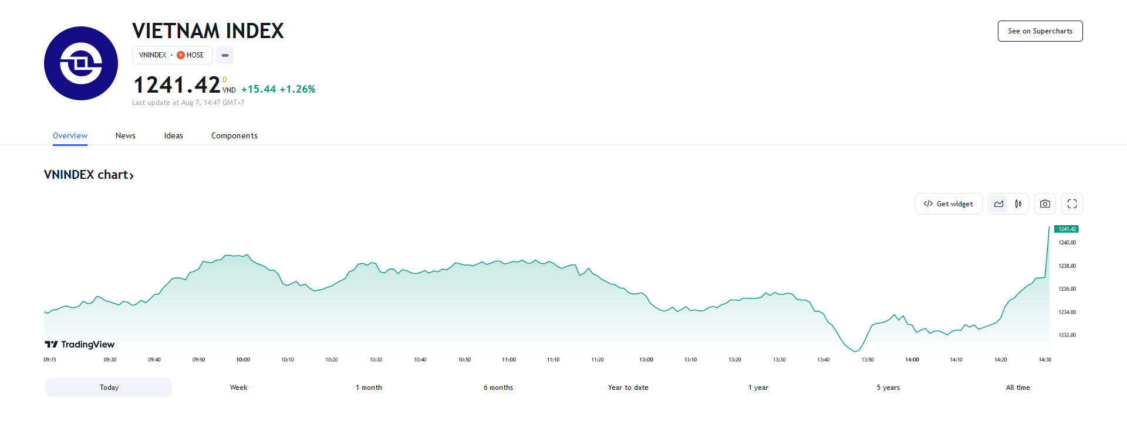Click the dash icon beside HOSE badge
The width and height of the screenshot is (1127, 428).
225,55
